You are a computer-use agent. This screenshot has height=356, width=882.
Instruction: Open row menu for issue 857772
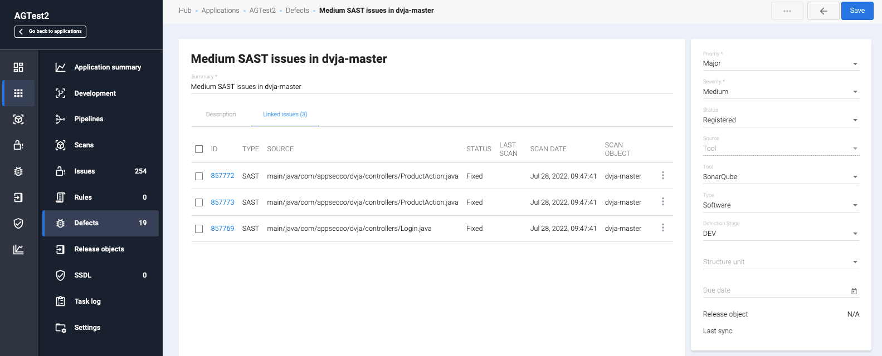[662, 176]
